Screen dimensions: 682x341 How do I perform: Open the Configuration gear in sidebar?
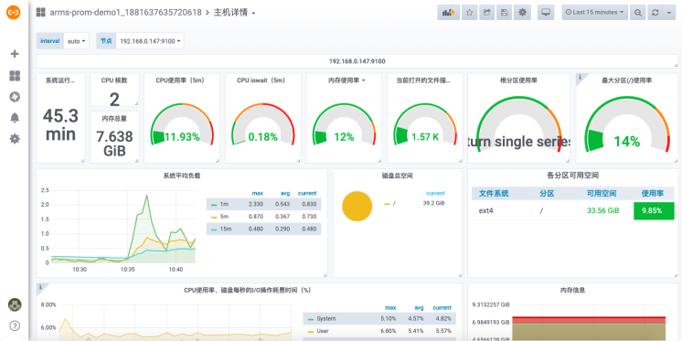click(x=15, y=139)
